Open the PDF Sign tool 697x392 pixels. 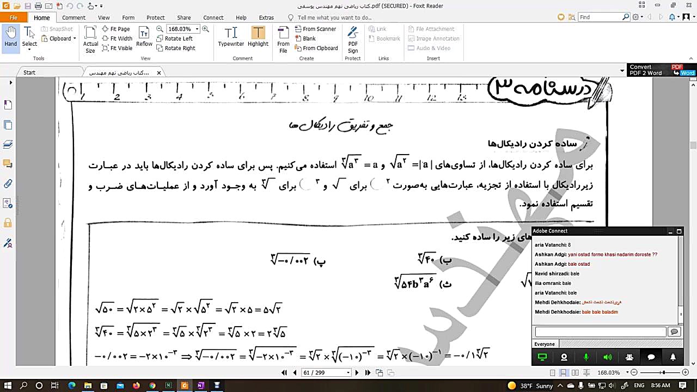(x=353, y=40)
